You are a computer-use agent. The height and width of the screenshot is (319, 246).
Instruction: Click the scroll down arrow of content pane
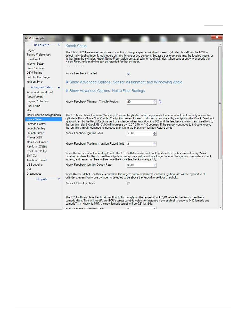pos(220,207)
